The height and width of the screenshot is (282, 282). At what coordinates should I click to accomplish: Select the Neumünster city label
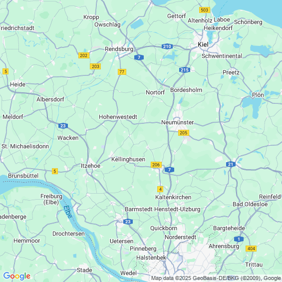coord(177,122)
